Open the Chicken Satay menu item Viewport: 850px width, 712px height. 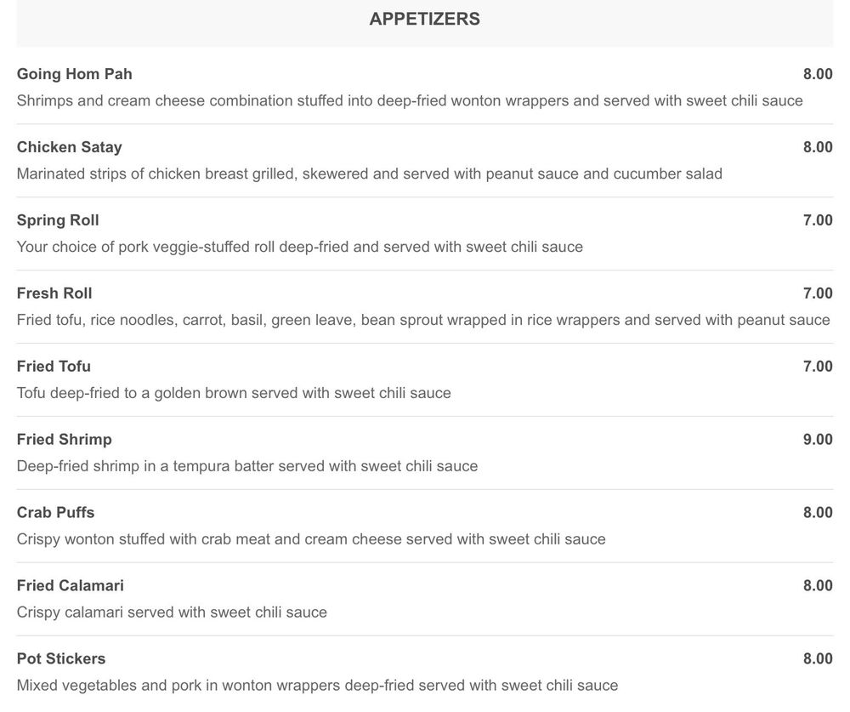tap(70, 147)
